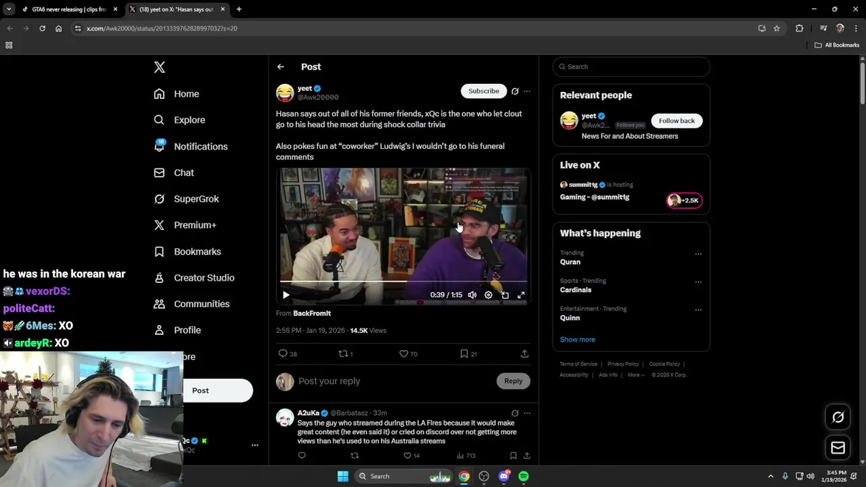Open Explore in X sidebar
The width and height of the screenshot is (866, 487).
(179, 120)
